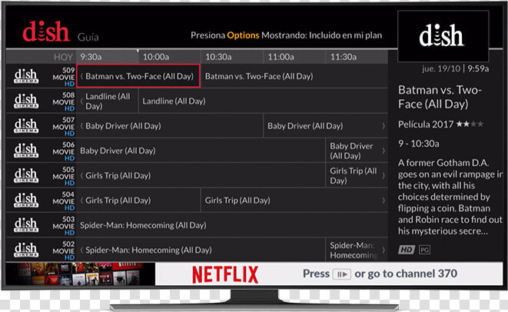This screenshot has height=312, width=508.
Task: Click the Guía title label
Action: [x=88, y=37]
